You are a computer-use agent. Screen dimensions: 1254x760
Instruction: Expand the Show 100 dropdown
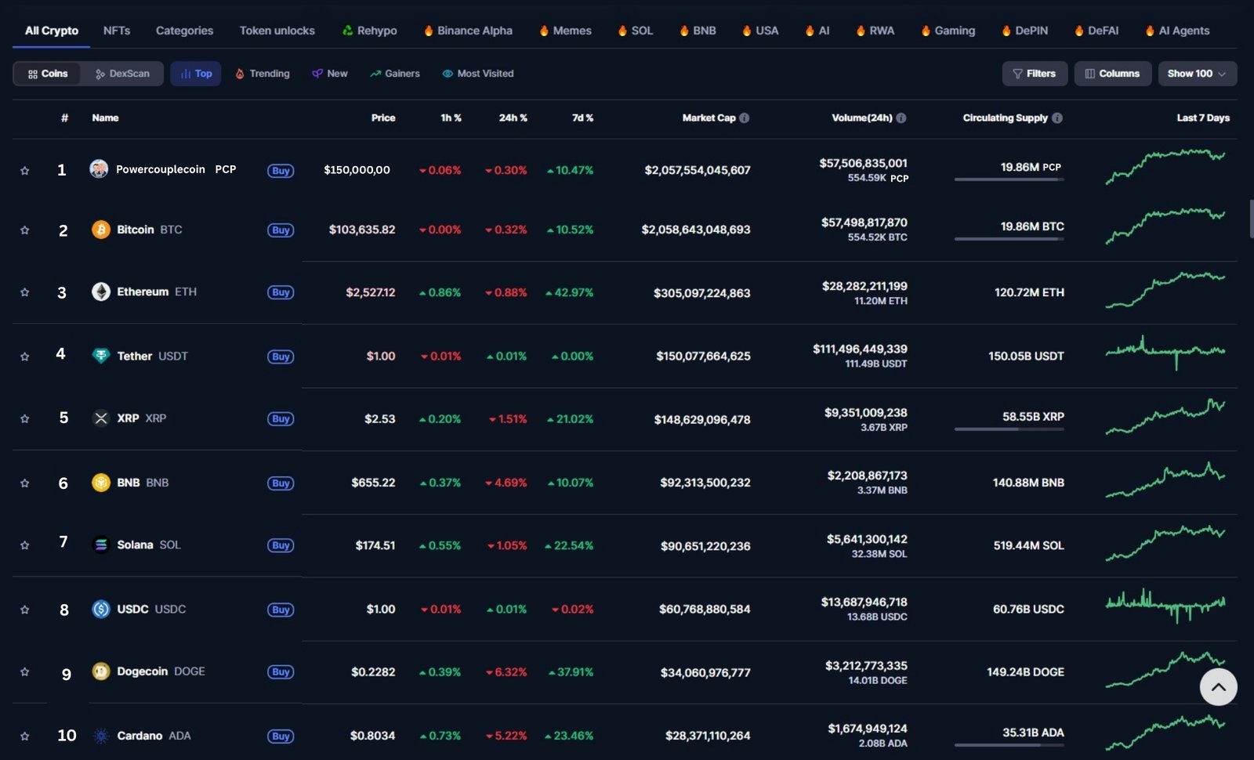coord(1198,74)
